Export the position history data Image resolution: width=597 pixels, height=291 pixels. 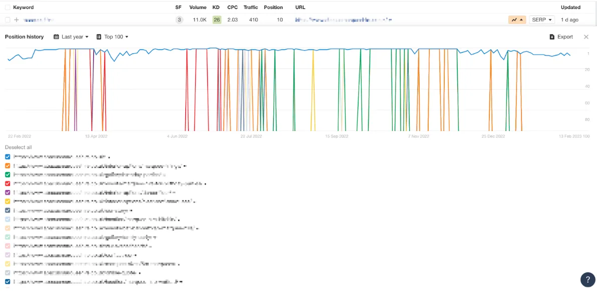pyautogui.click(x=561, y=37)
